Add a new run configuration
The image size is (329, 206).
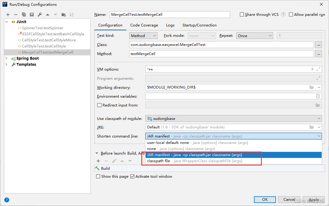tap(8, 14)
